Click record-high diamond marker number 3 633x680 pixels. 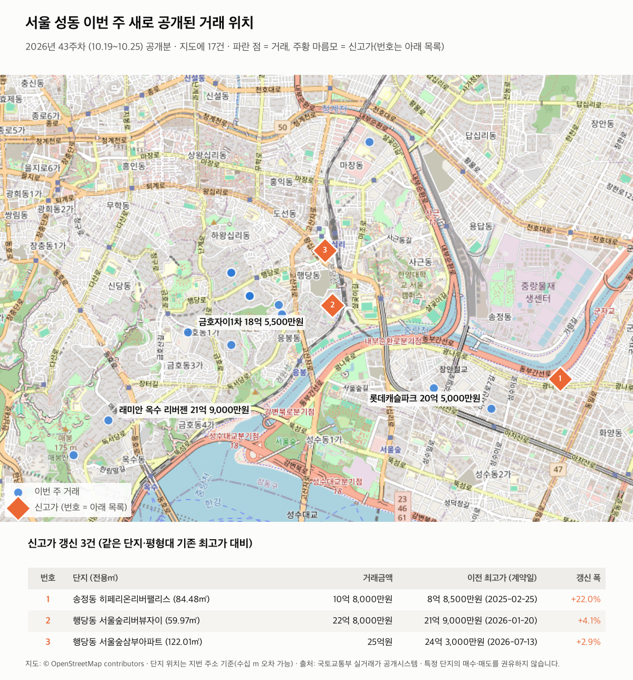(x=325, y=250)
